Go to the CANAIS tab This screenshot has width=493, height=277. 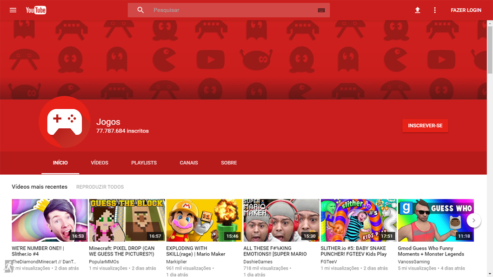[x=189, y=163]
